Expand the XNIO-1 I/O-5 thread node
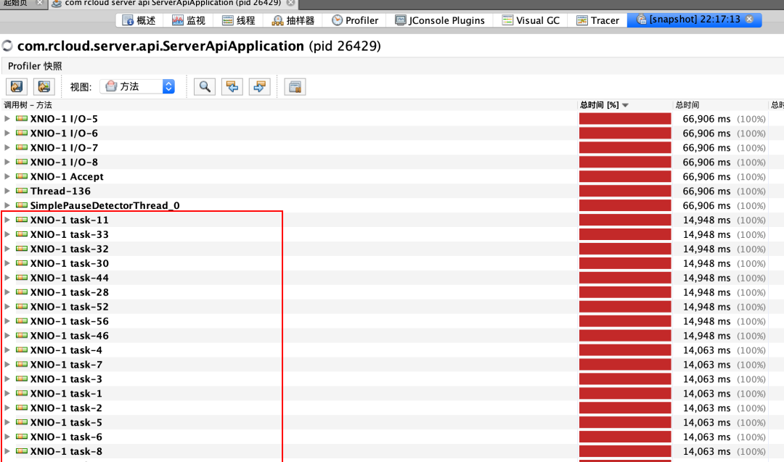784x462 pixels. point(7,119)
